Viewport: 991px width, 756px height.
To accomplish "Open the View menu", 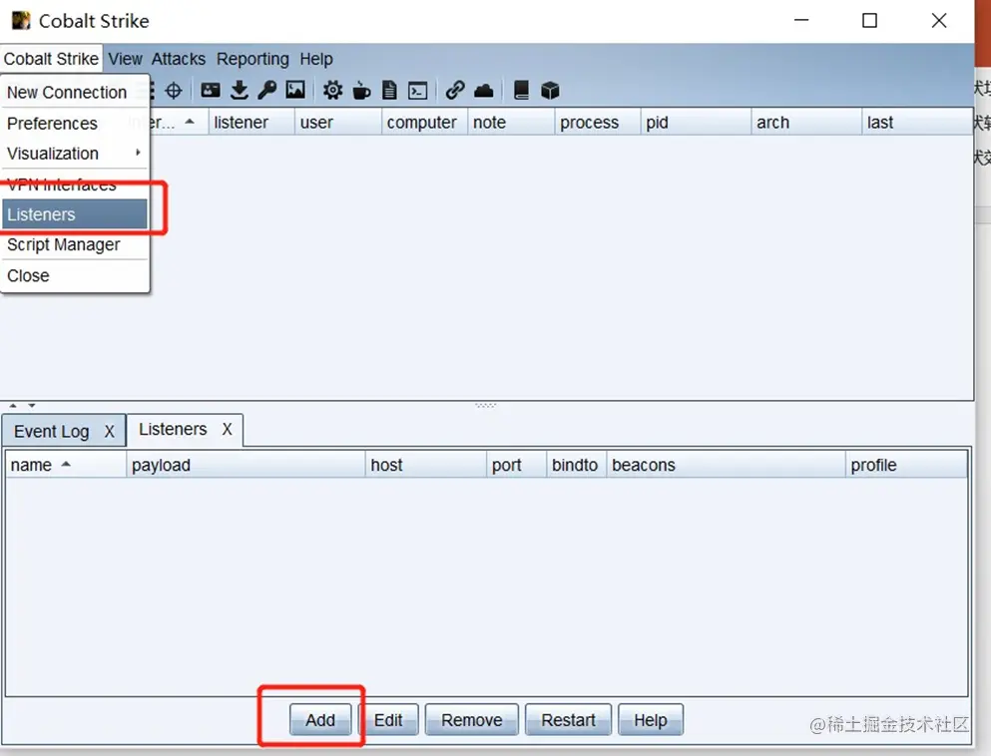I will 125,59.
